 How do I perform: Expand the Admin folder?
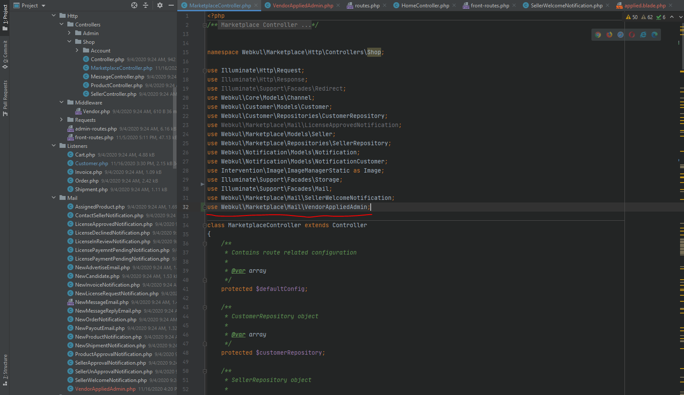[x=70, y=33]
